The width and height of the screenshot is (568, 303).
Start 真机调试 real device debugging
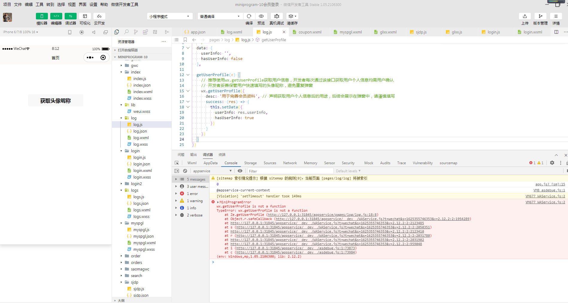click(x=277, y=16)
